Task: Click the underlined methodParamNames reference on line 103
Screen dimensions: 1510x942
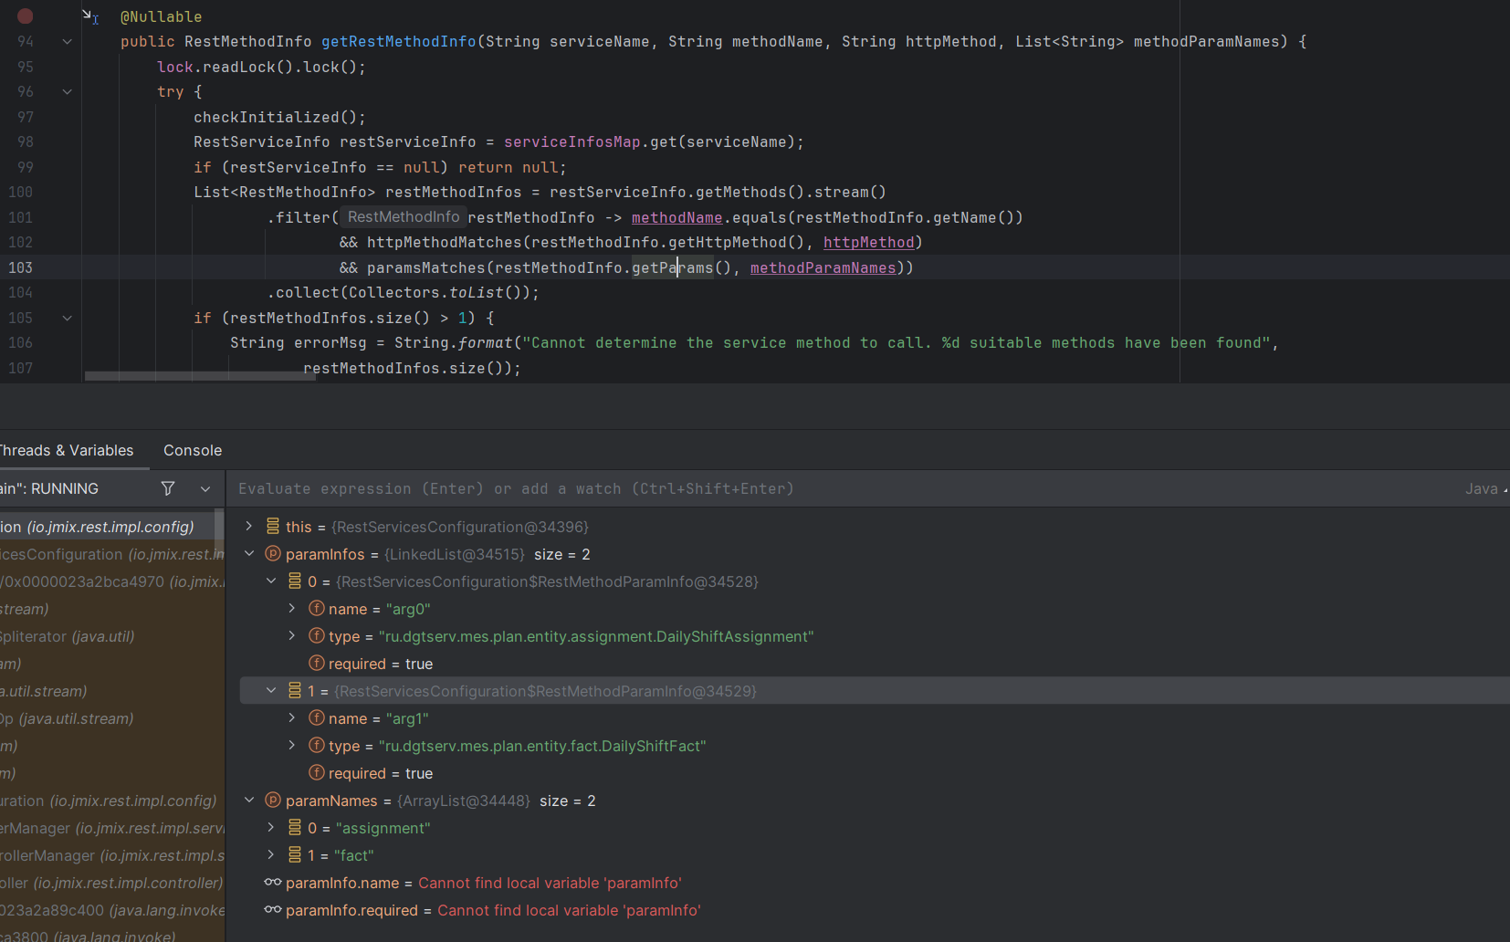Action: (x=823, y=267)
